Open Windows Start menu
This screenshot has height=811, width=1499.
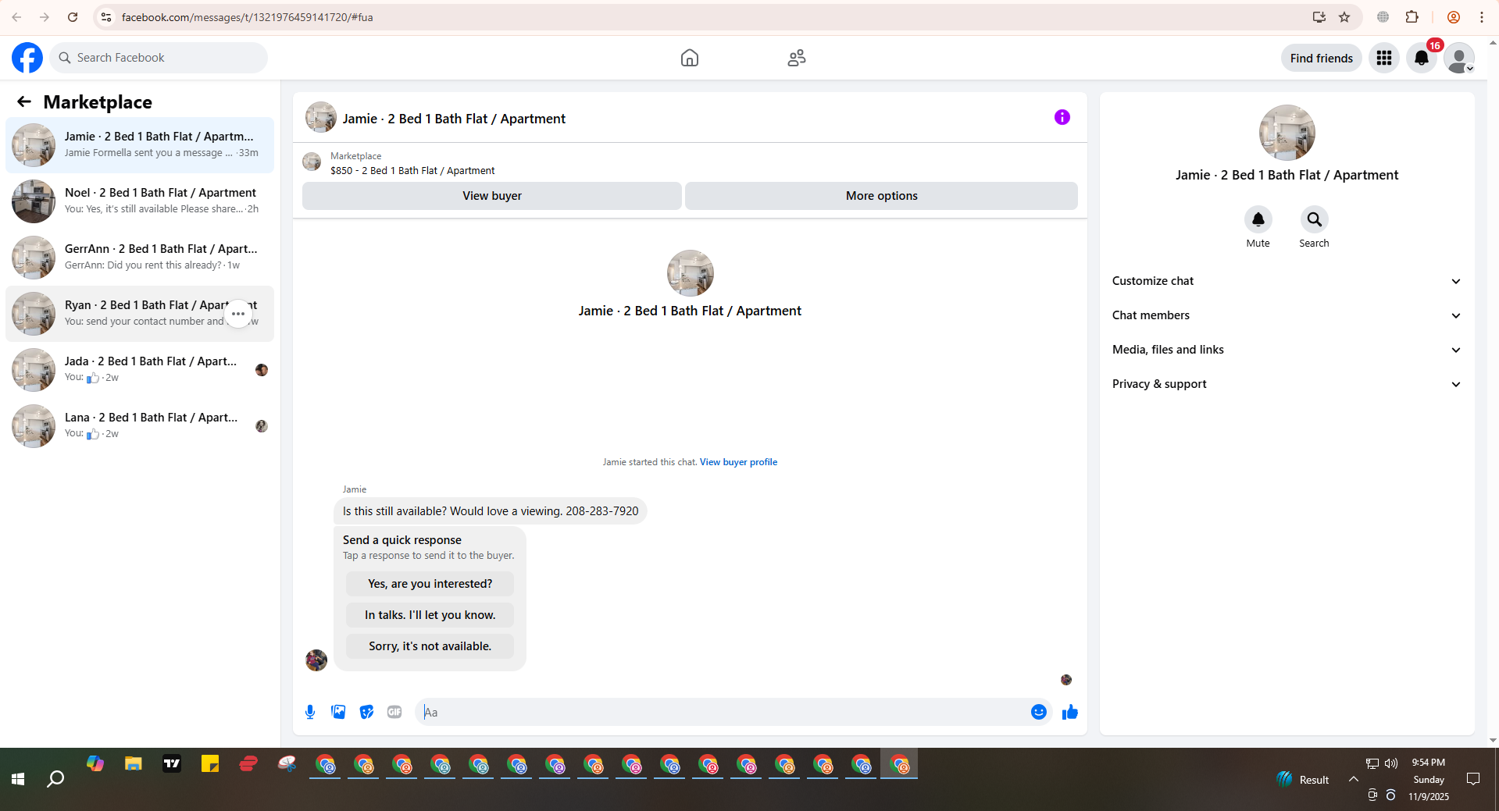tap(18, 779)
